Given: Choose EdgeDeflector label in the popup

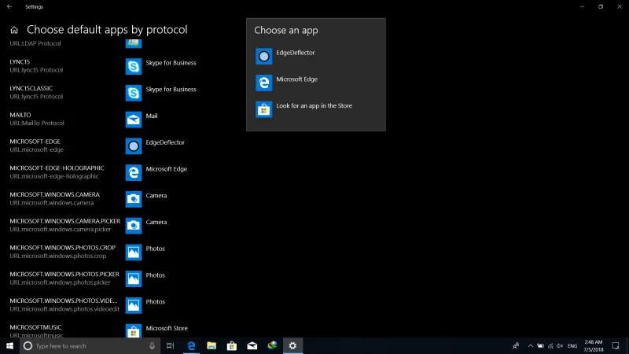Looking at the screenshot, I should [x=296, y=53].
